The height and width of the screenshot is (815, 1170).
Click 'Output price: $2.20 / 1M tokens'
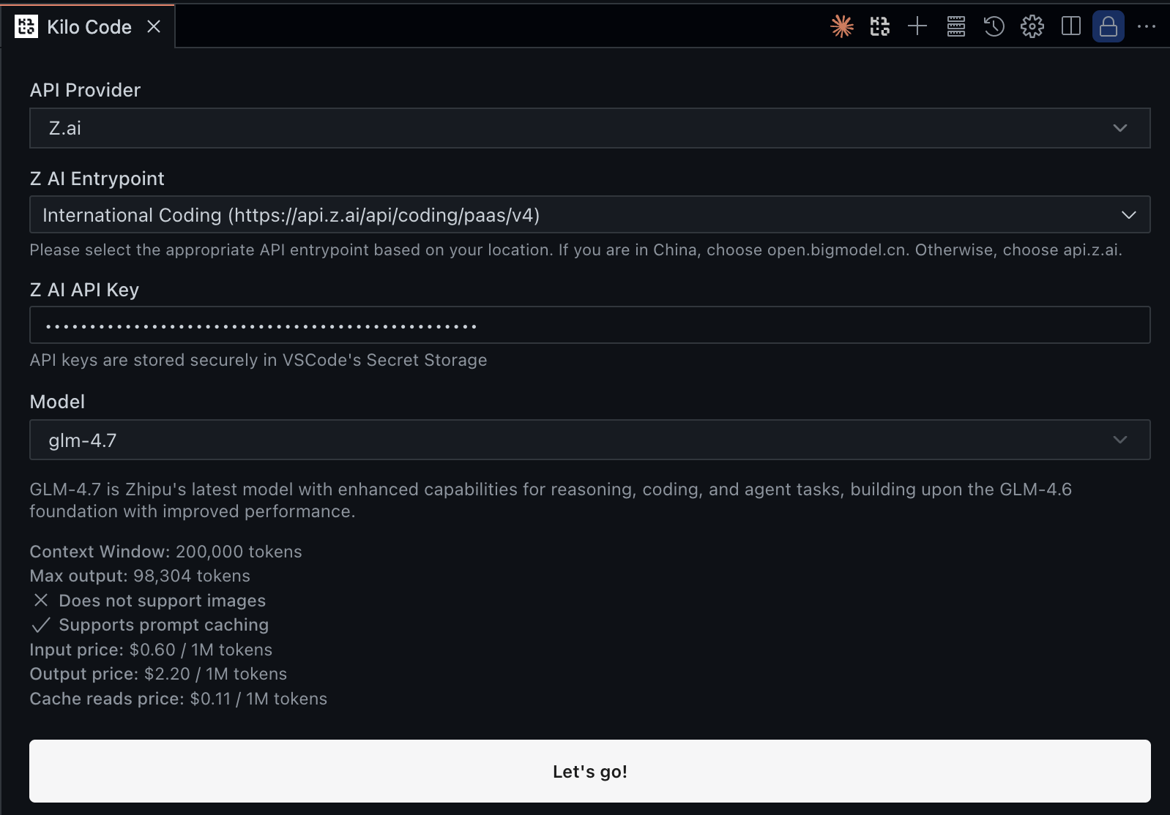[x=158, y=674]
